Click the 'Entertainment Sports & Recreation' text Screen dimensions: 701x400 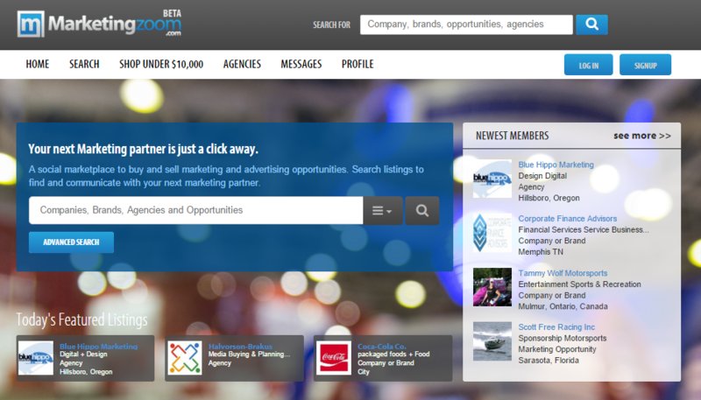point(579,284)
